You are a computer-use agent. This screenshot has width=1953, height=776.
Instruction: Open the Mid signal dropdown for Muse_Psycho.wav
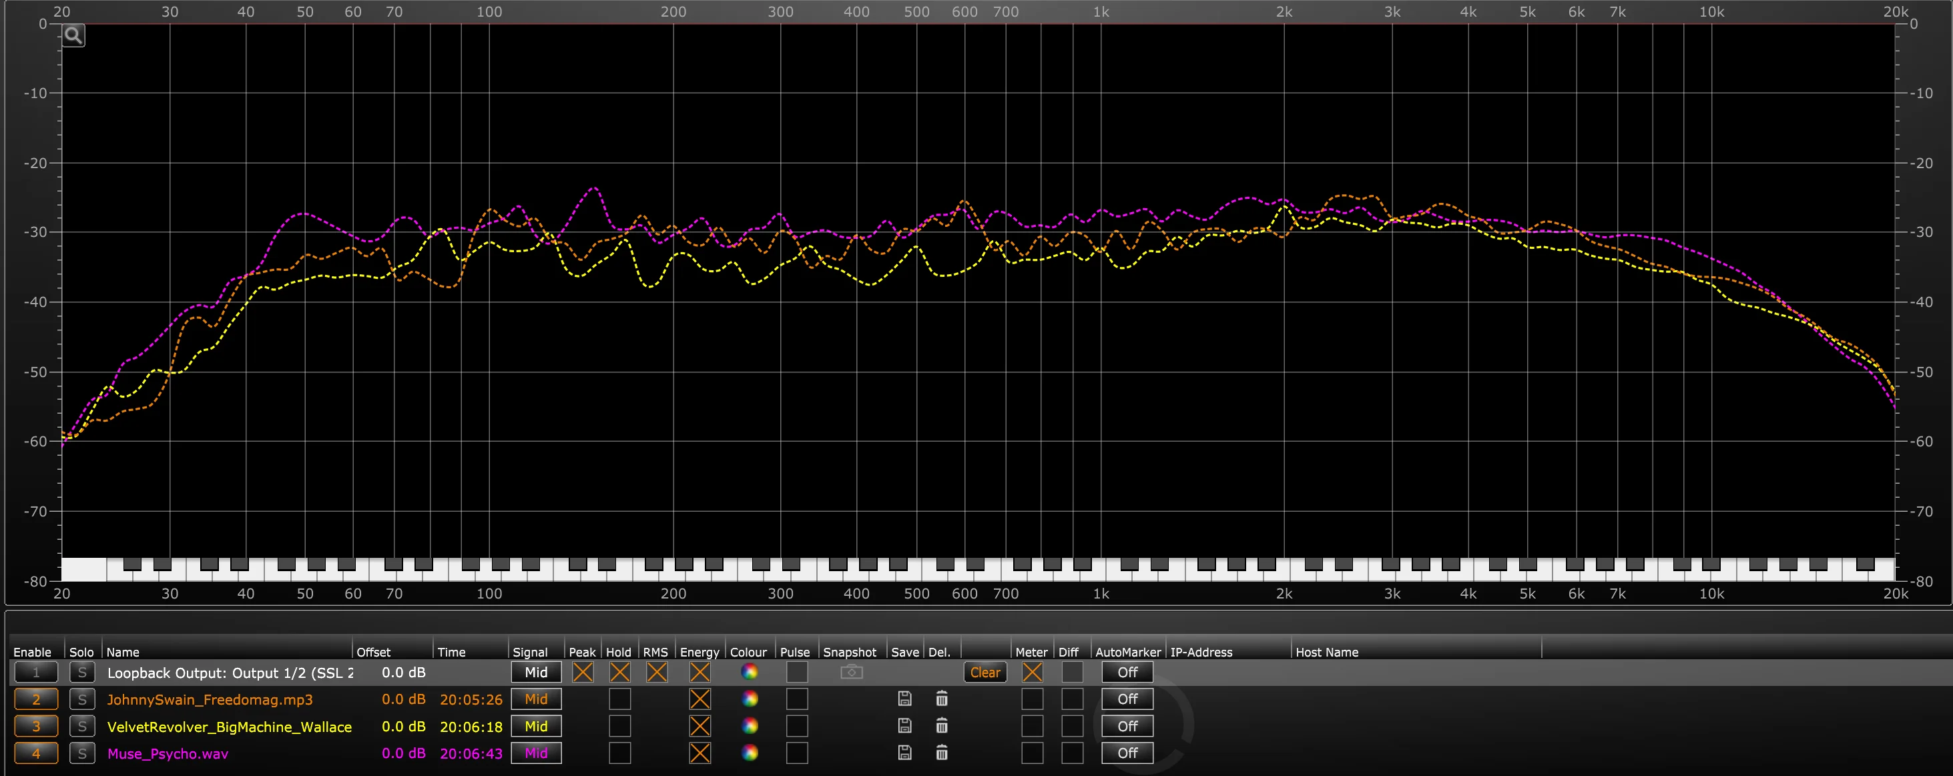[x=536, y=753]
